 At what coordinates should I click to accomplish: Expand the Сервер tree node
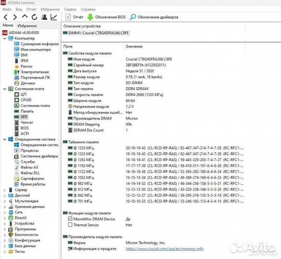[5, 190]
